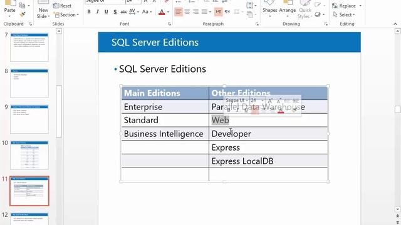The image size is (401, 225).
Task: Click the 'Business Intelligence' table cell
Action: [x=165, y=134]
